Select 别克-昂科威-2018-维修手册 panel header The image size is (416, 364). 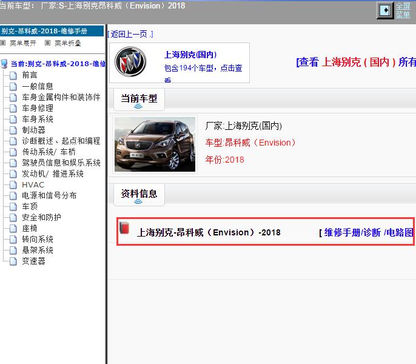coord(52,31)
